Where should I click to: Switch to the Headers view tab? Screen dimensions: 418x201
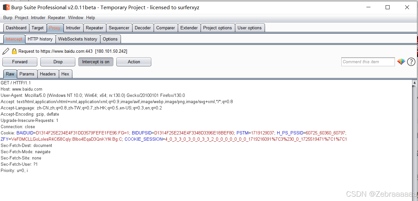click(48, 74)
